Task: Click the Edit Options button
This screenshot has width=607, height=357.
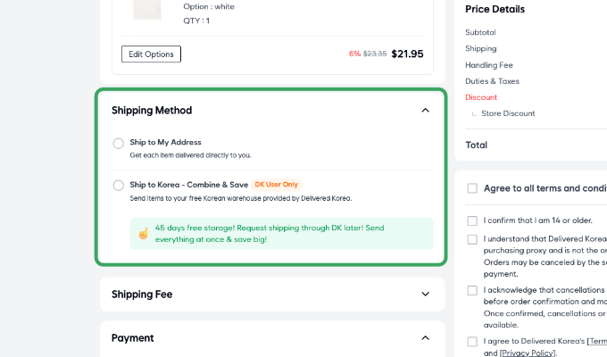Action: click(151, 54)
